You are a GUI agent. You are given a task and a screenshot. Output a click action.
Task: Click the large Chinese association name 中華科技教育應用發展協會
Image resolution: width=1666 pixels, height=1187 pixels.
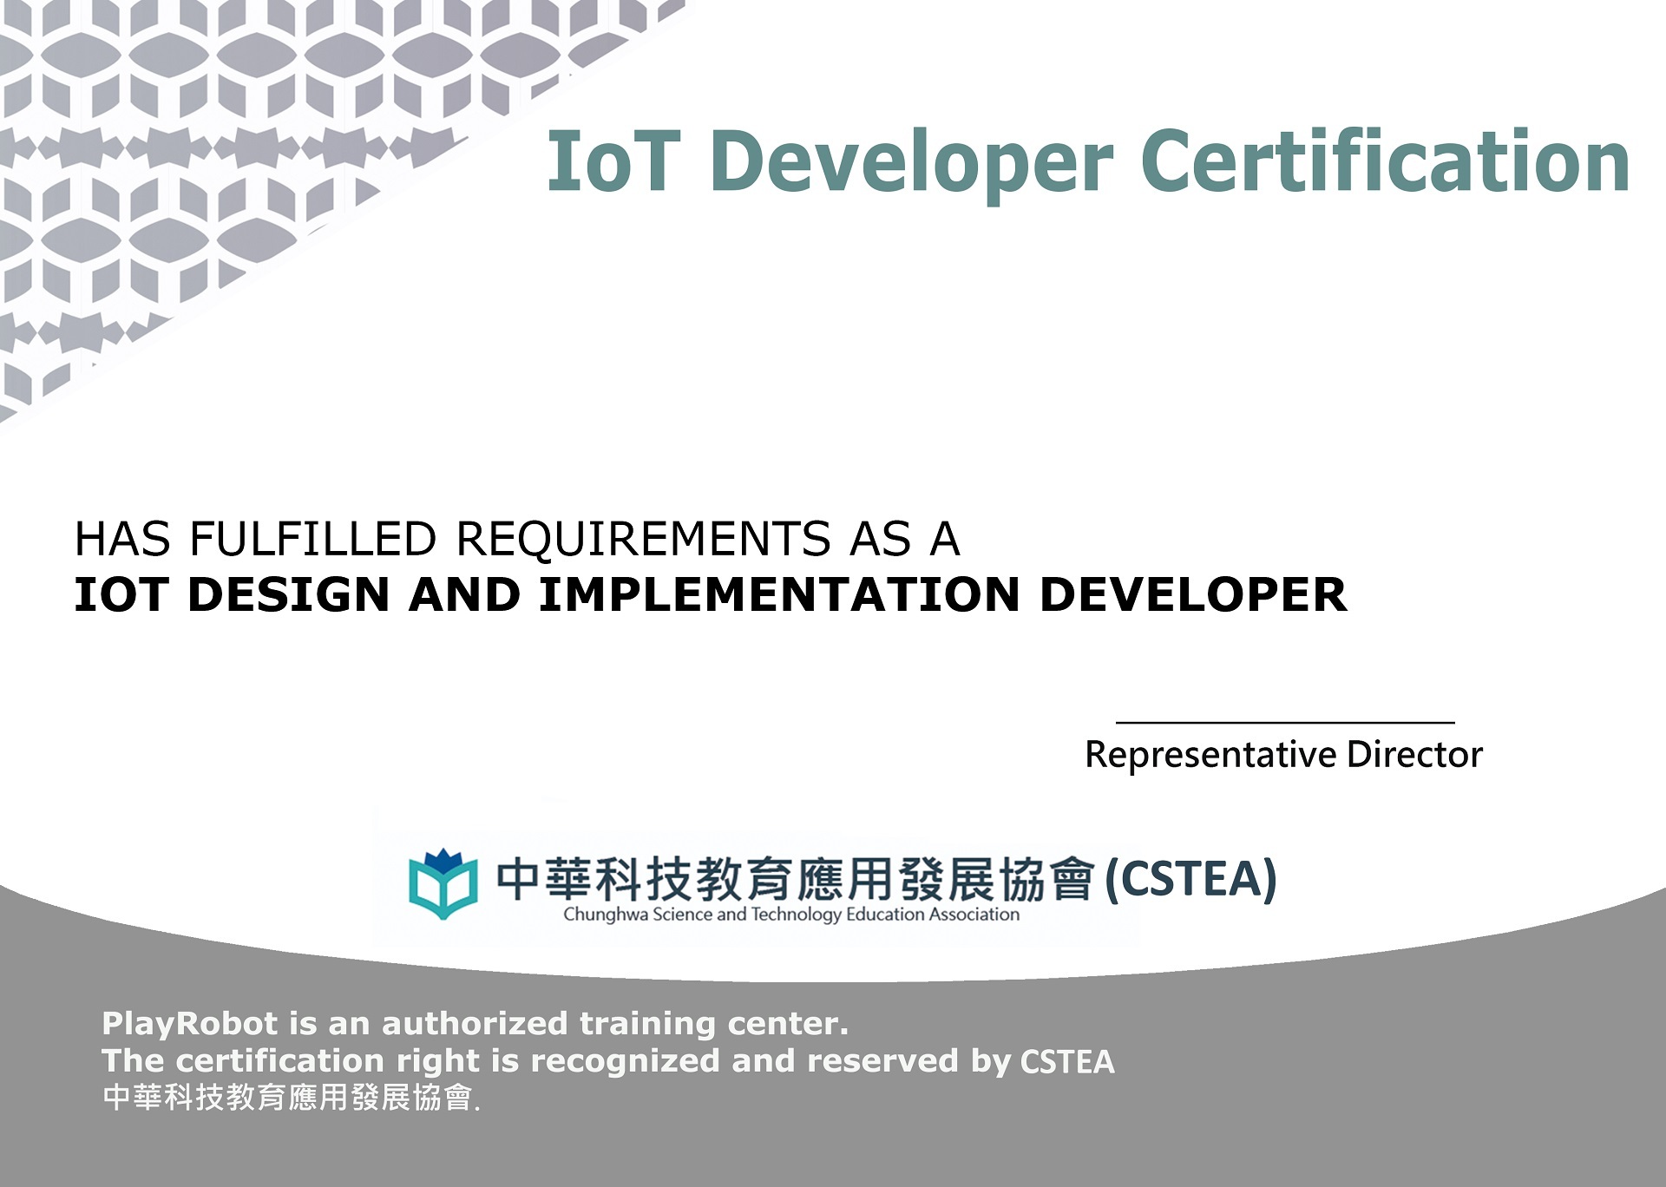pos(794,878)
